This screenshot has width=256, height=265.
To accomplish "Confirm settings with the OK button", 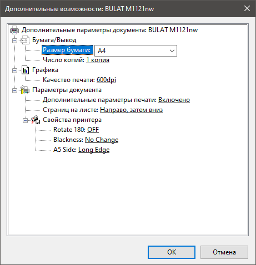I will click(x=172, y=252).
